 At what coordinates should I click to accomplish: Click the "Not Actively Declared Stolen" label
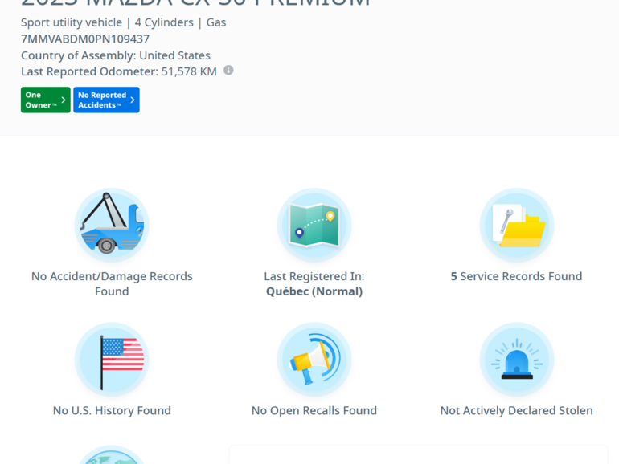pyautogui.click(x=517, y=410)
